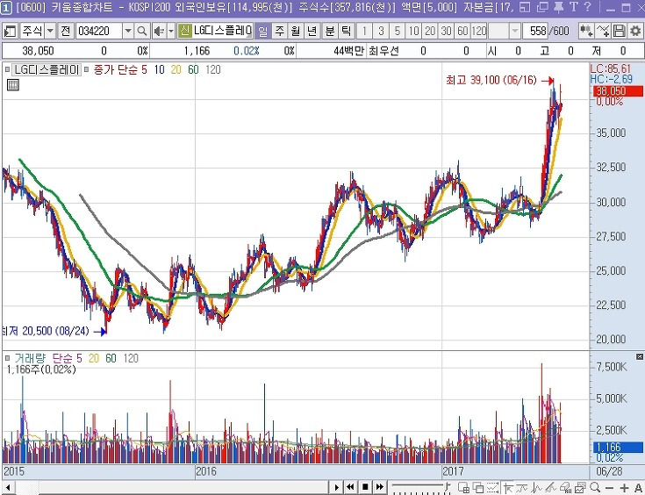Click the speaker sound alert icon
This screenshot has height=495, width=645.
coord(159,31)
